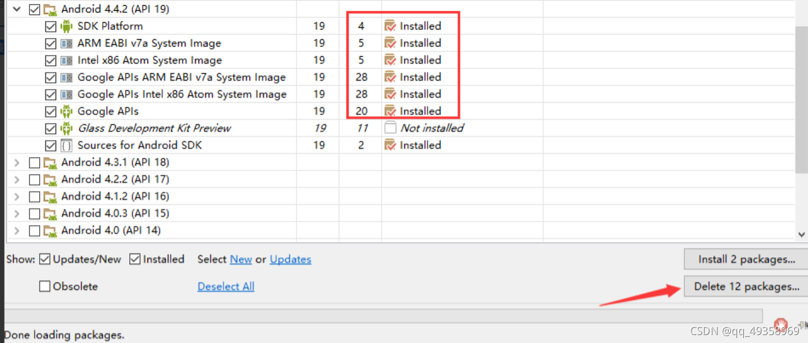Click the Glass Development Kit Preview icon

(66, 128)
